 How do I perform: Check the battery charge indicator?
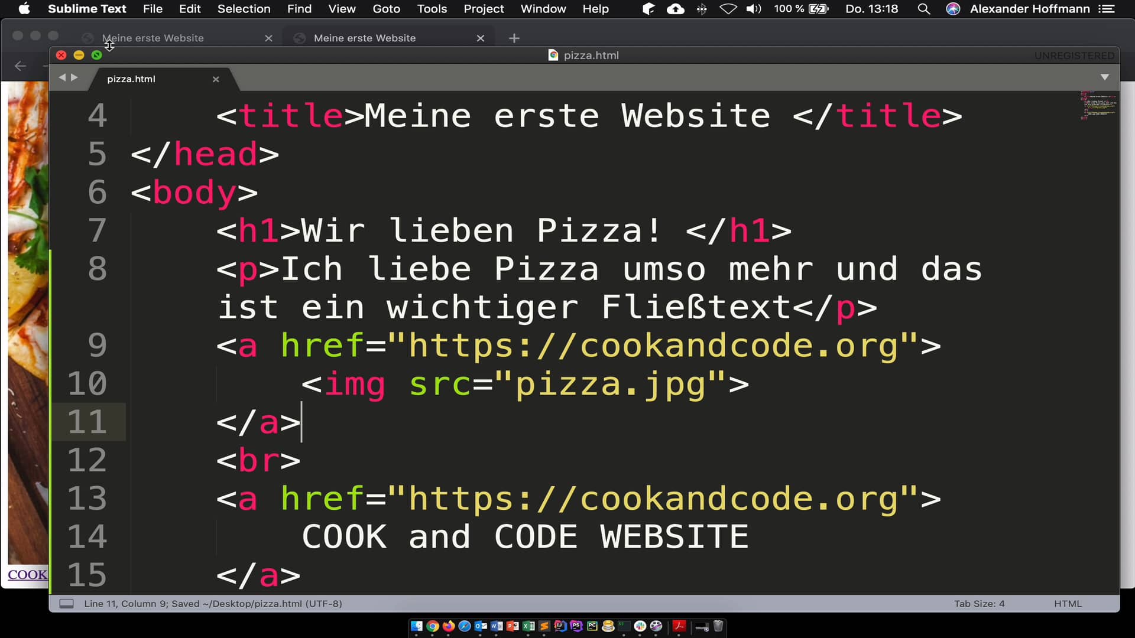coord(817,9)
